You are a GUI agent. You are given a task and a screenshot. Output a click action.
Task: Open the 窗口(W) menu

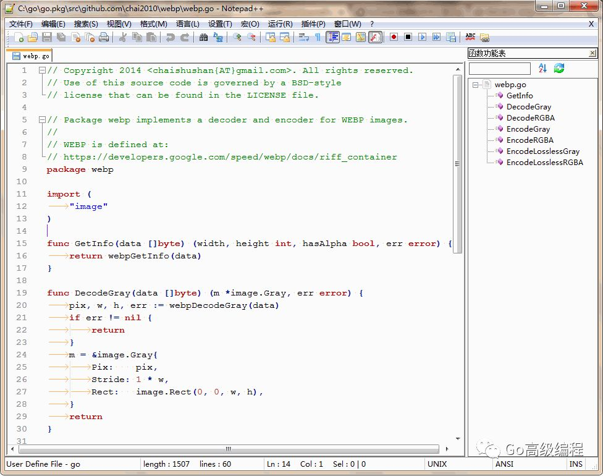tap(347, 24)
